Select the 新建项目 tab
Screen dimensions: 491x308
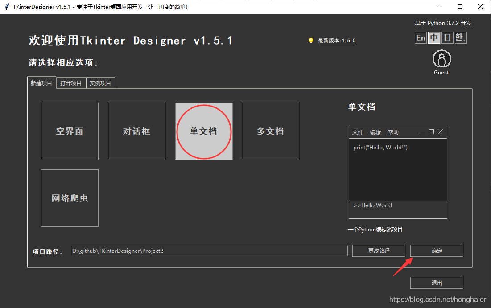click(41, 83)
